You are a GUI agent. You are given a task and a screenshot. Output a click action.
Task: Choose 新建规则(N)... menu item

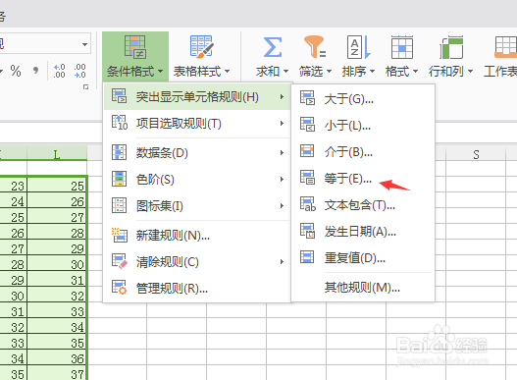pyautogui.click(x=197, y=236)
